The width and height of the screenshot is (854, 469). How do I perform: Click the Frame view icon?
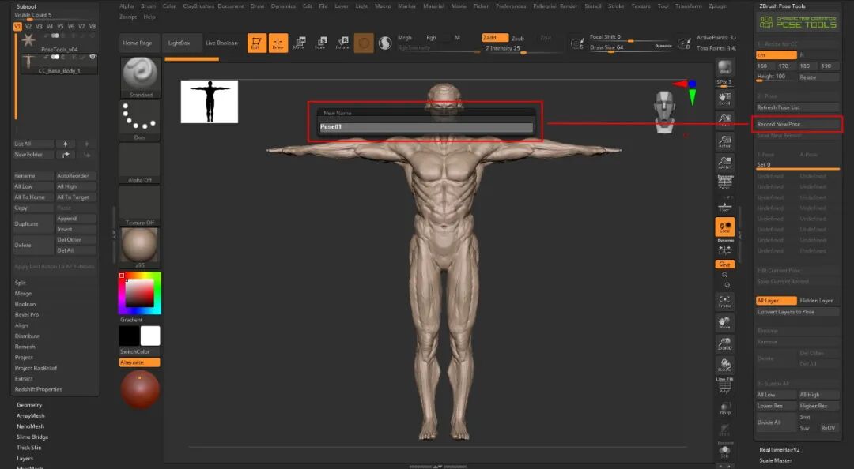(724, 302)
